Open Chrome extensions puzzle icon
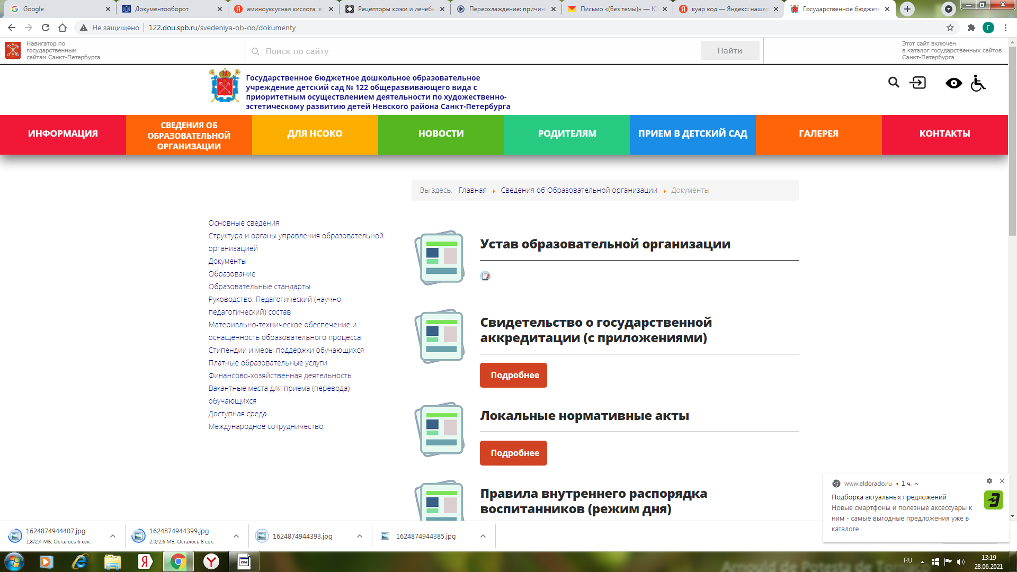Screen dimensions: 1017x572 (971, 28)
